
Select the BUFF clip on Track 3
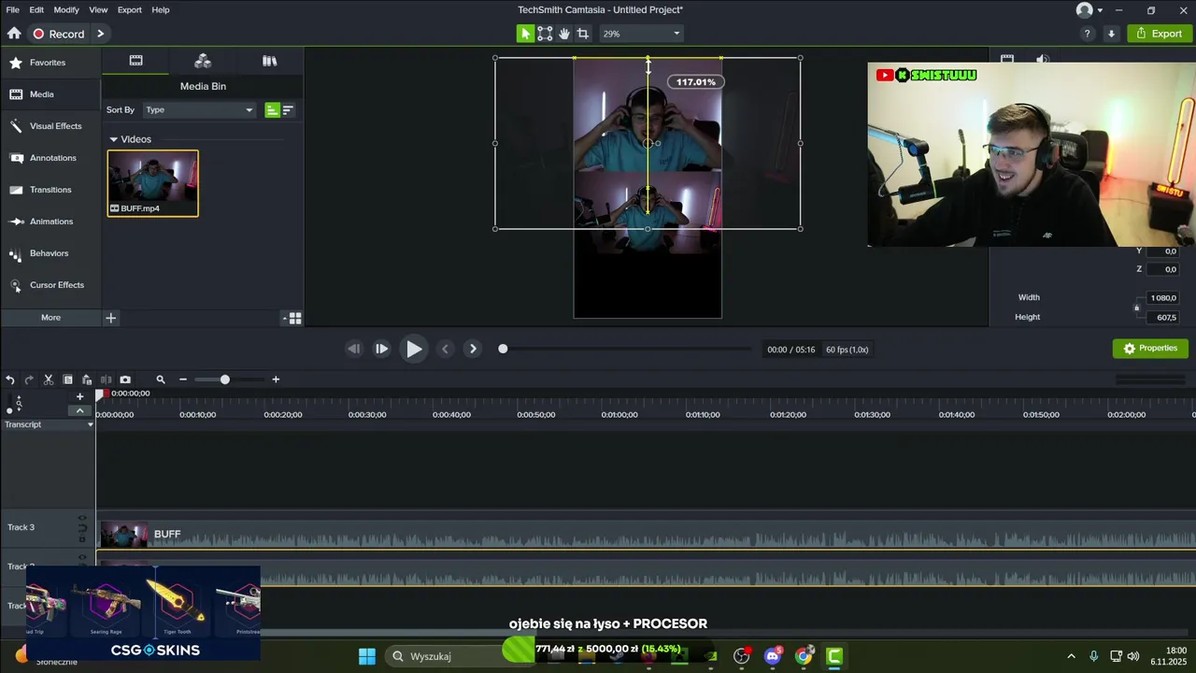coord(647,535)
